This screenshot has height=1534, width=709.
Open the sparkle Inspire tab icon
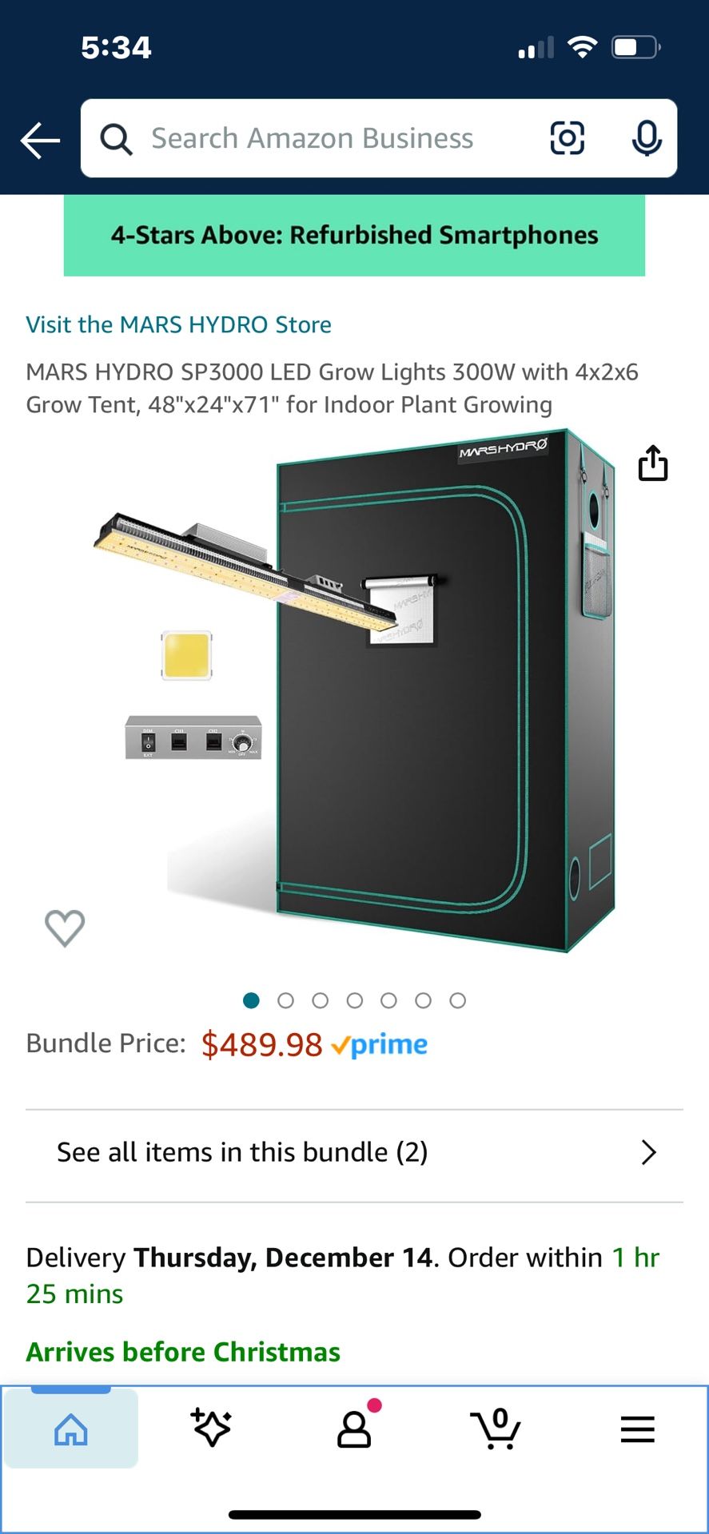(x=212, y=1428)
